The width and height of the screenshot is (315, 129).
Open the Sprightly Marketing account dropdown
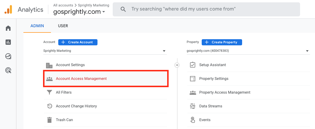point(105,51)
